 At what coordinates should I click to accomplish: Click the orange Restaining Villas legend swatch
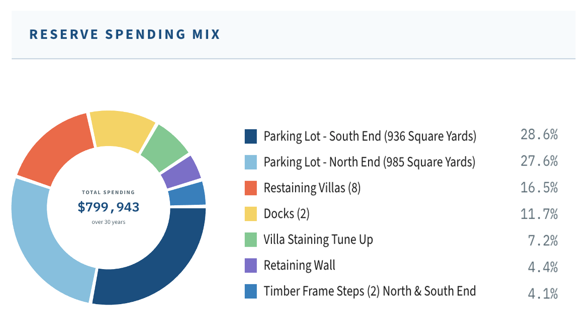coord(251,188)
